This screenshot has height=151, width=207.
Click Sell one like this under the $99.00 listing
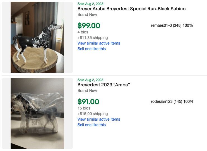(x=92, y=49)
